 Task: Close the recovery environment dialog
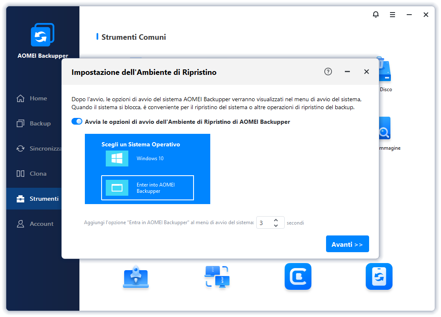[366, 72]
